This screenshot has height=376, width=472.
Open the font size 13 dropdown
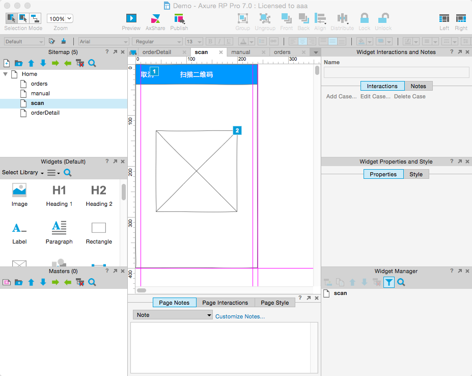click(x=194, y=41)
